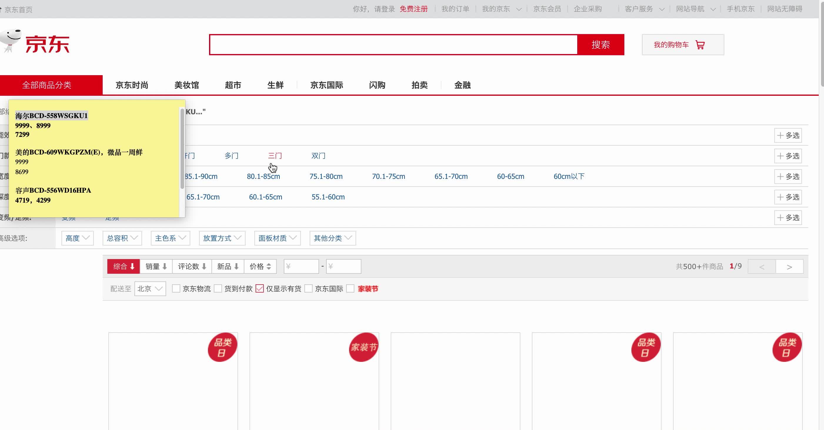Go to 美妆馆 nav tab
This screenshot has width=824, height=430.
[187, 85]
